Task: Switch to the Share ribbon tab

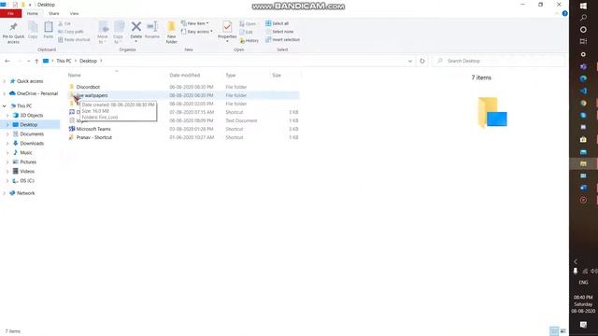Action: pos(54,14)
